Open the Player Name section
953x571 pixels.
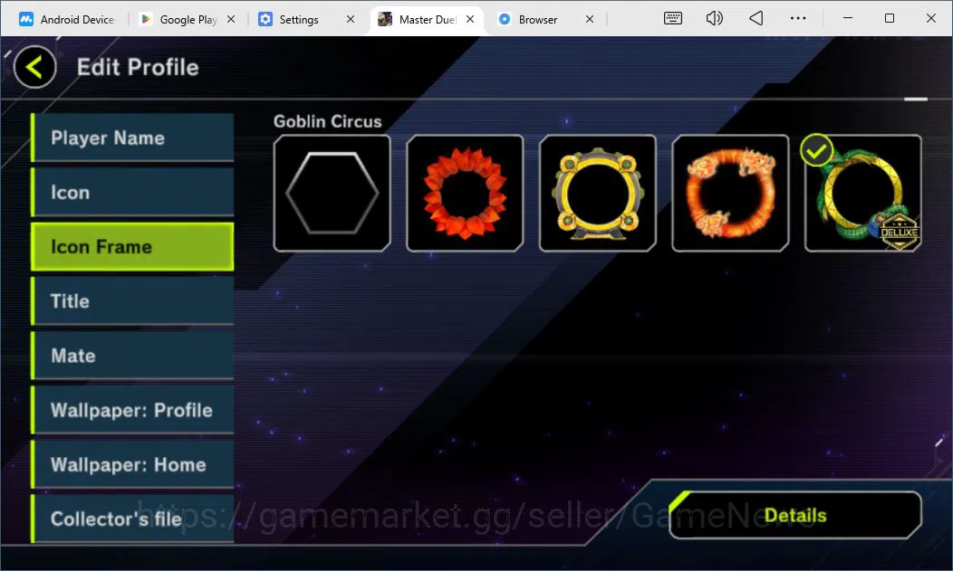(x=132, y=138)
